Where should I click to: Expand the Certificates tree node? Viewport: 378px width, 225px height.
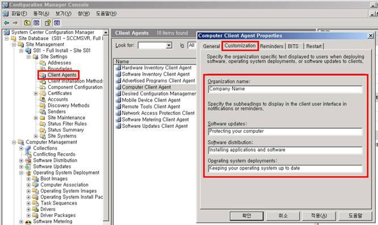(x=36, y=93)
